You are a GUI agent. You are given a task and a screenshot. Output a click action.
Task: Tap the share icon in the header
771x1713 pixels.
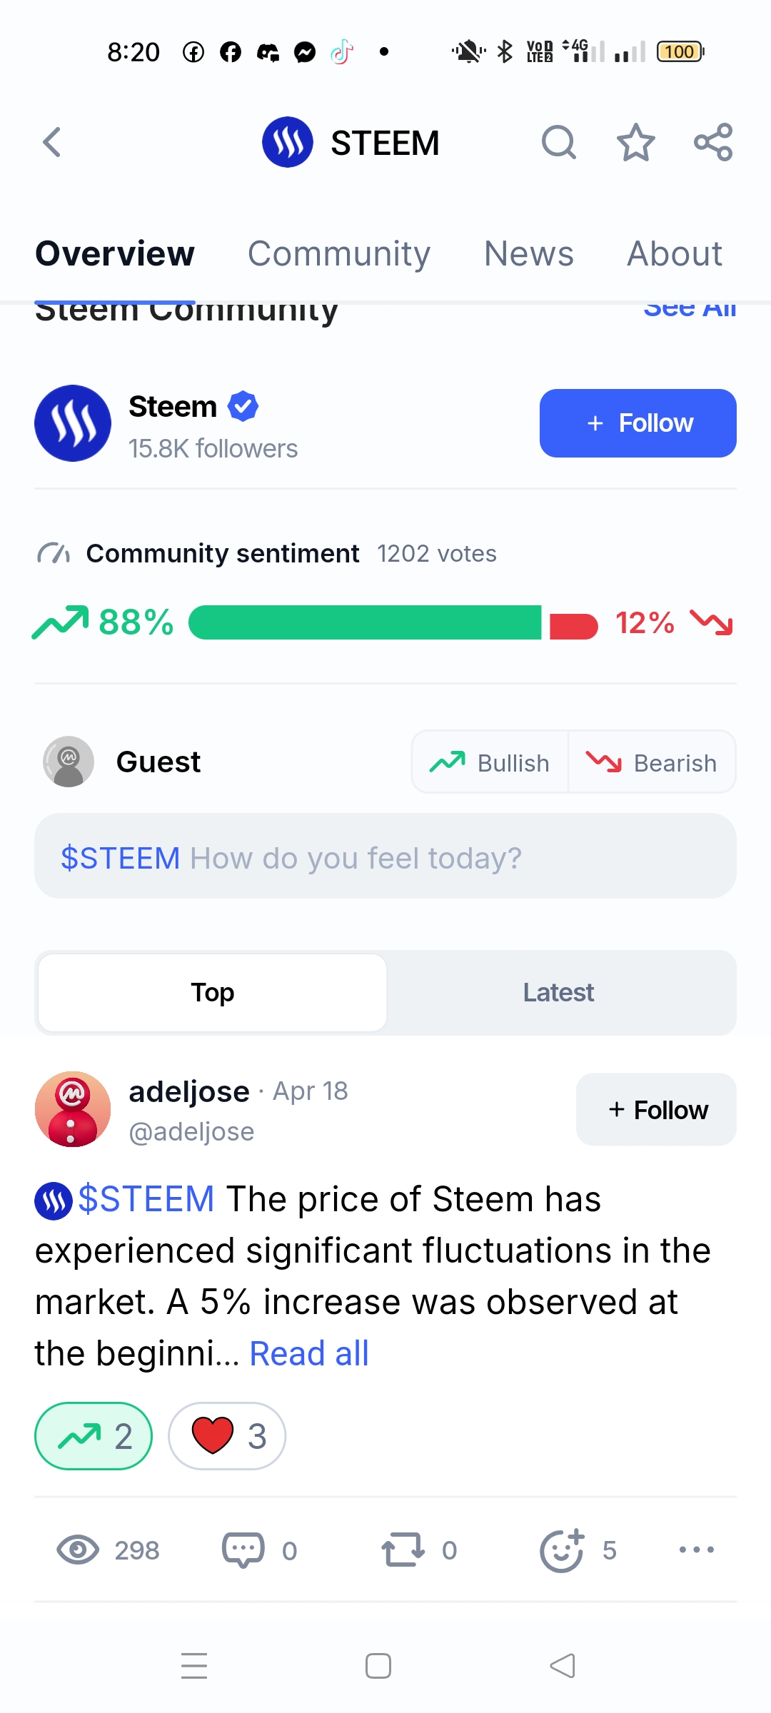(x=713, y=142)
